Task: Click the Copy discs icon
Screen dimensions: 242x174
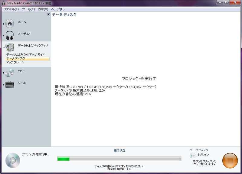Action: pyautogui.click(x=10, y=73)
